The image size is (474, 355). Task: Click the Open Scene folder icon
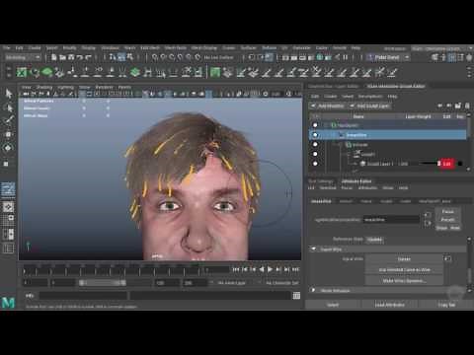tap(62, 57)
